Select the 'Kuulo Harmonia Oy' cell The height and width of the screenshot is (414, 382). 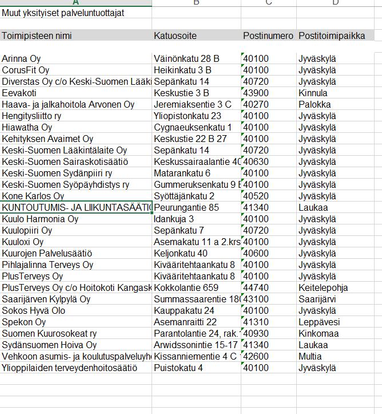pos(76,219)
